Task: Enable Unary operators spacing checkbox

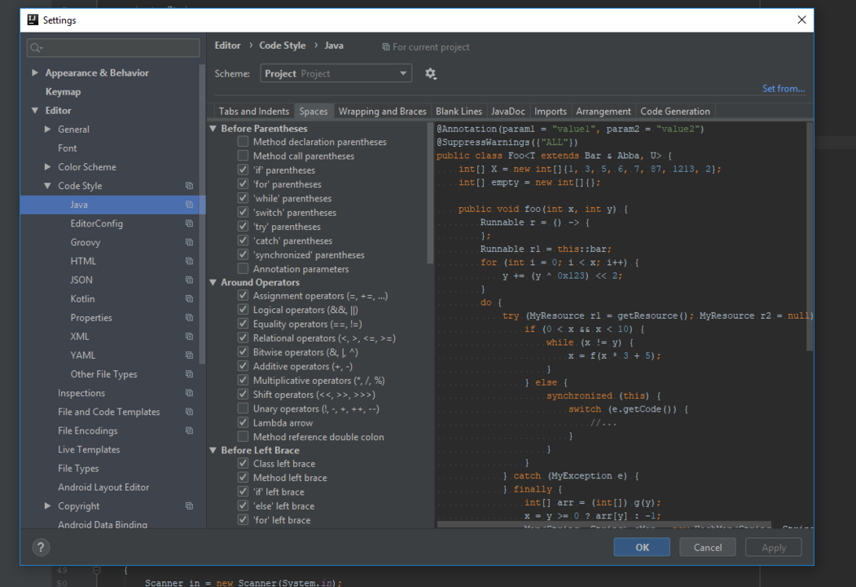Action: 243,409
